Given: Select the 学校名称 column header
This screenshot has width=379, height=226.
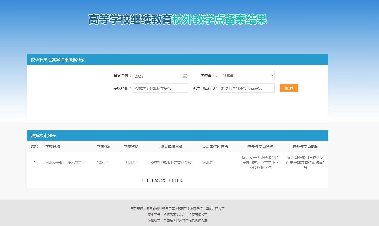Looking at the screenshot, I should pos(53,146).
